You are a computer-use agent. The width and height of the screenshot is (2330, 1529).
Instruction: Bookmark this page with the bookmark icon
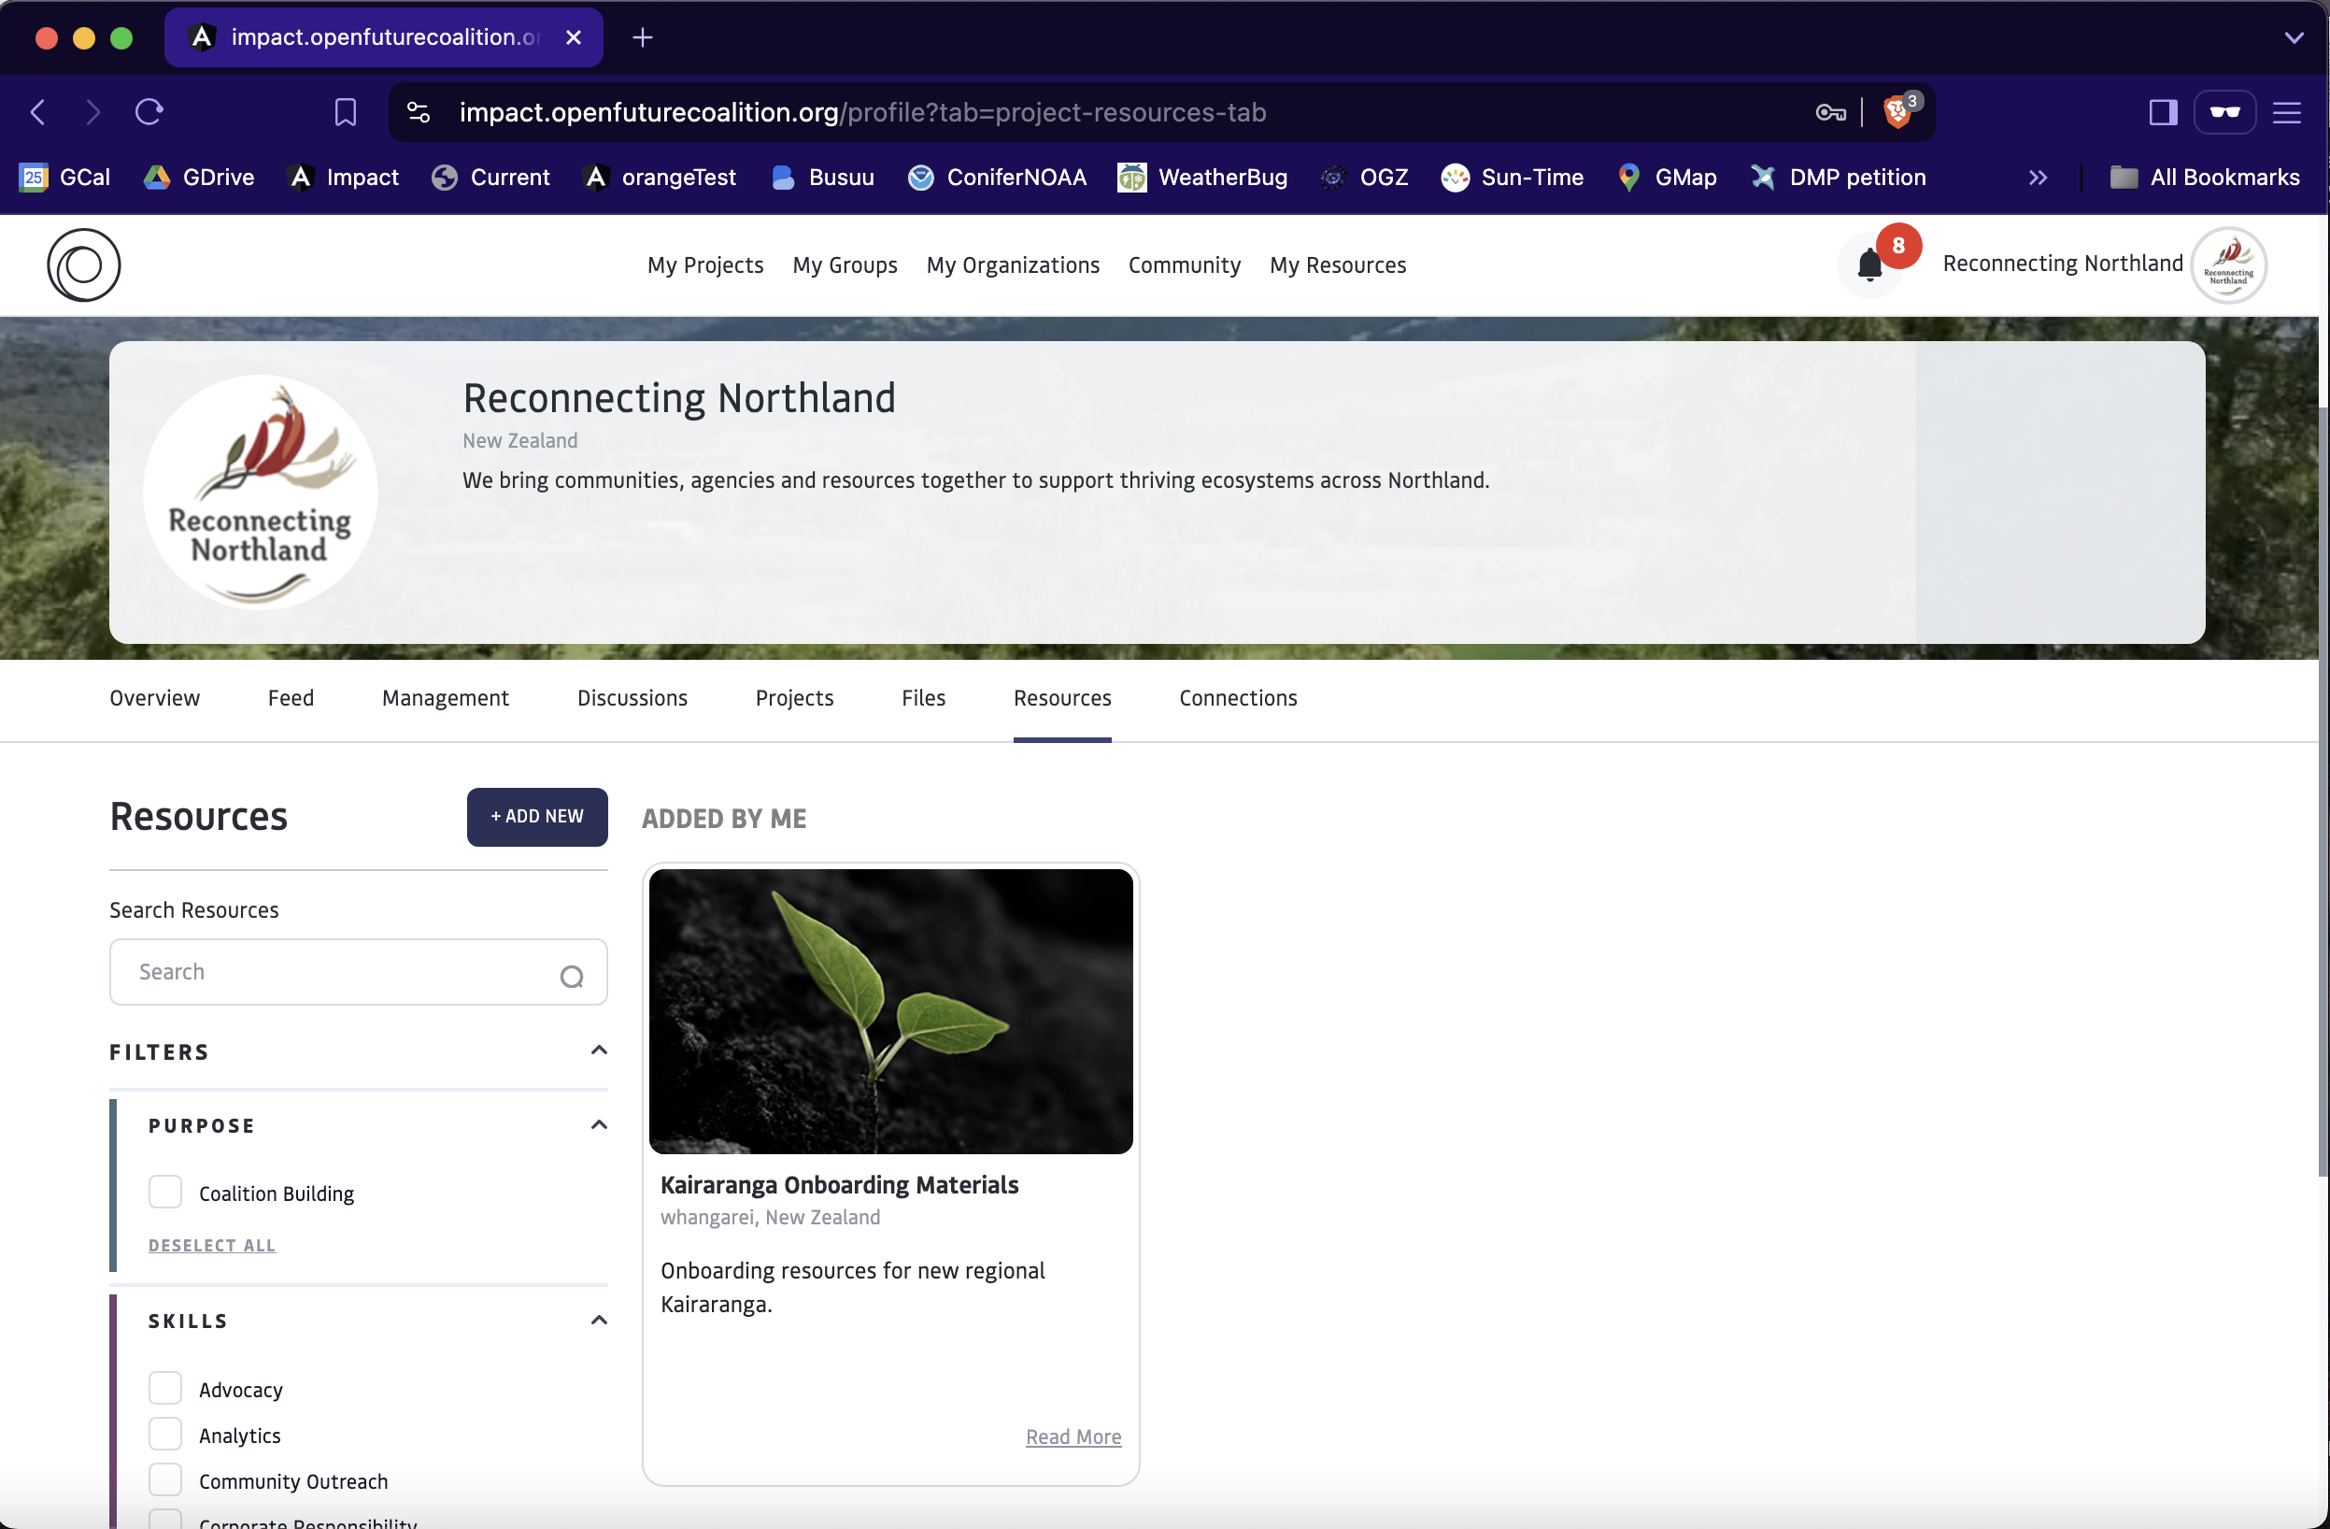pos(345,113)
